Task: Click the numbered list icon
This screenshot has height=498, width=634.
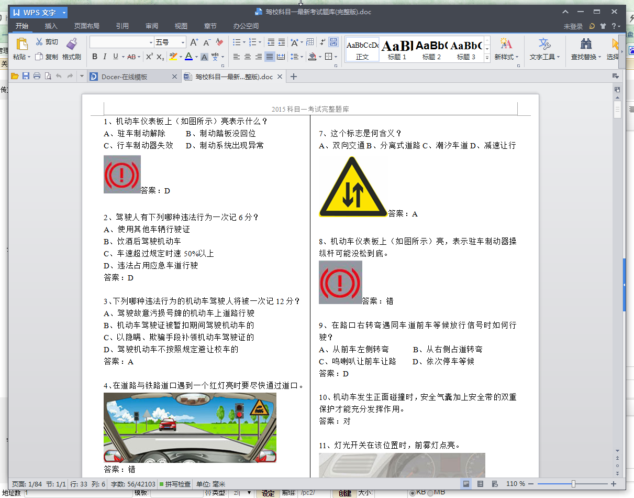Action: pos(253,42)
